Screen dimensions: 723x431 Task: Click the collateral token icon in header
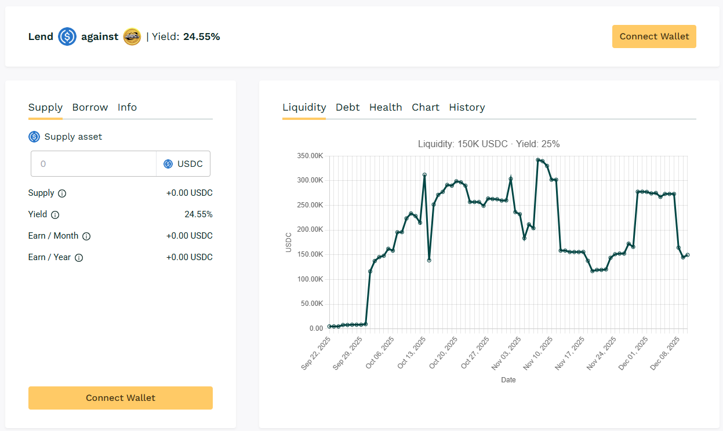tap(132, 36)
